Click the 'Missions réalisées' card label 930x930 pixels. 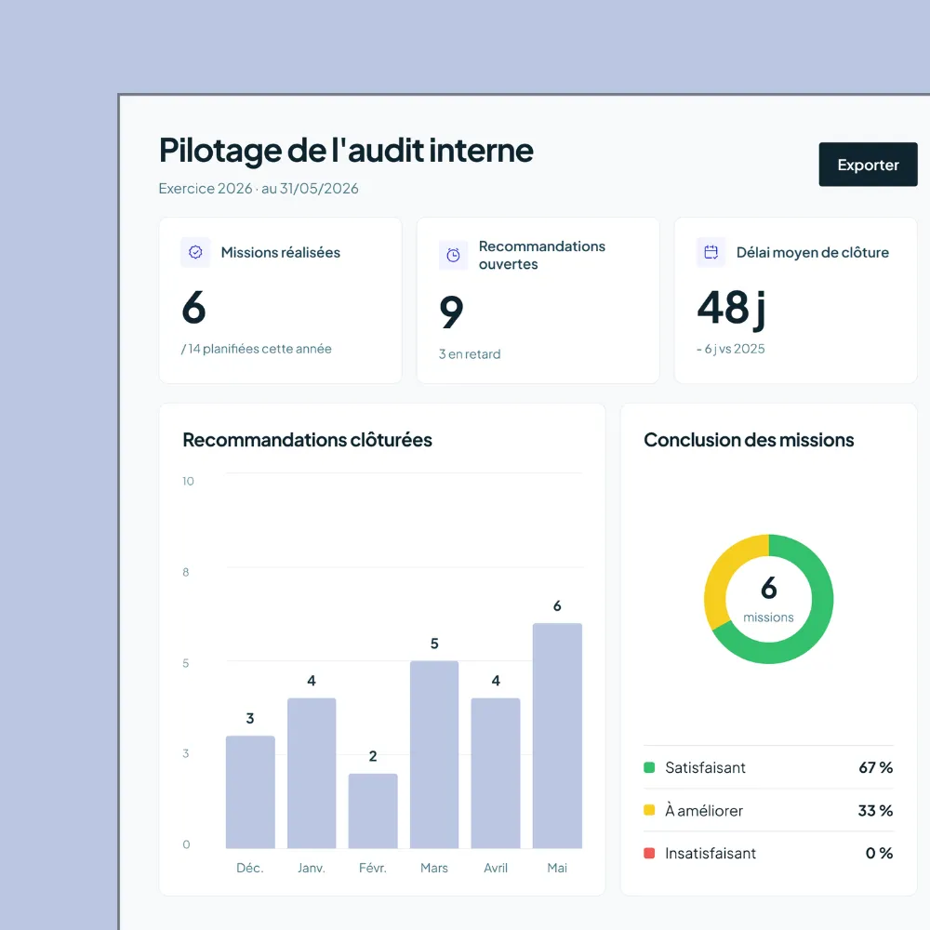click(x=281, y=253)
